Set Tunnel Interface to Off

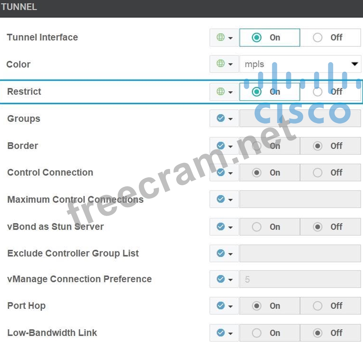[x=318, y=37]
